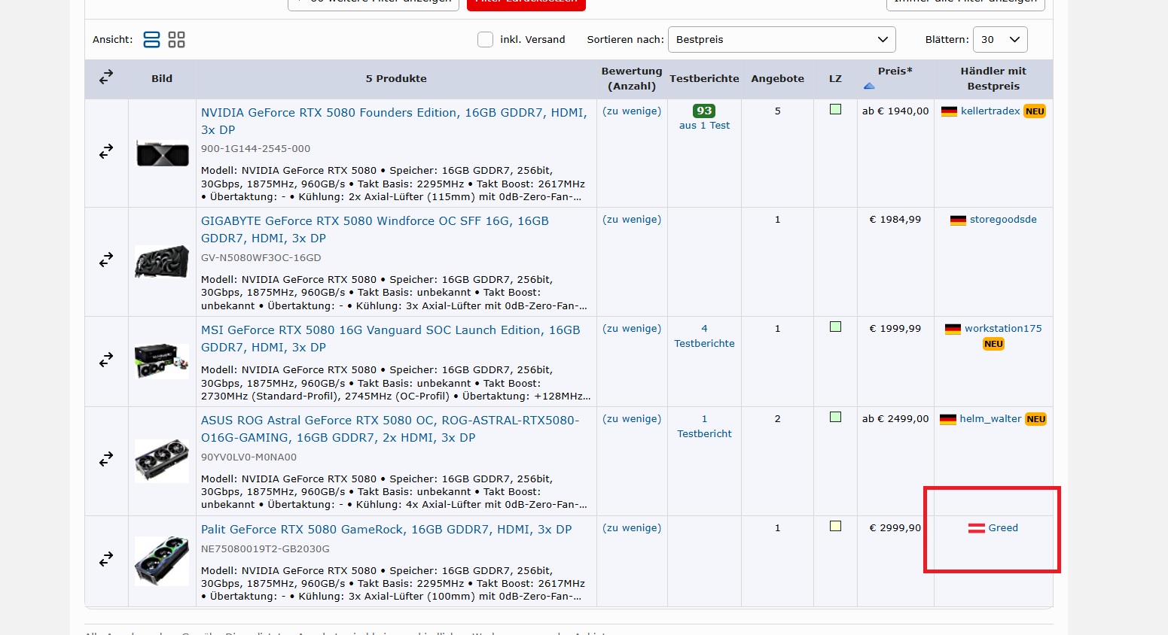
Task: Click price '€ 1984,99'
Action: [x=895, y=220]
